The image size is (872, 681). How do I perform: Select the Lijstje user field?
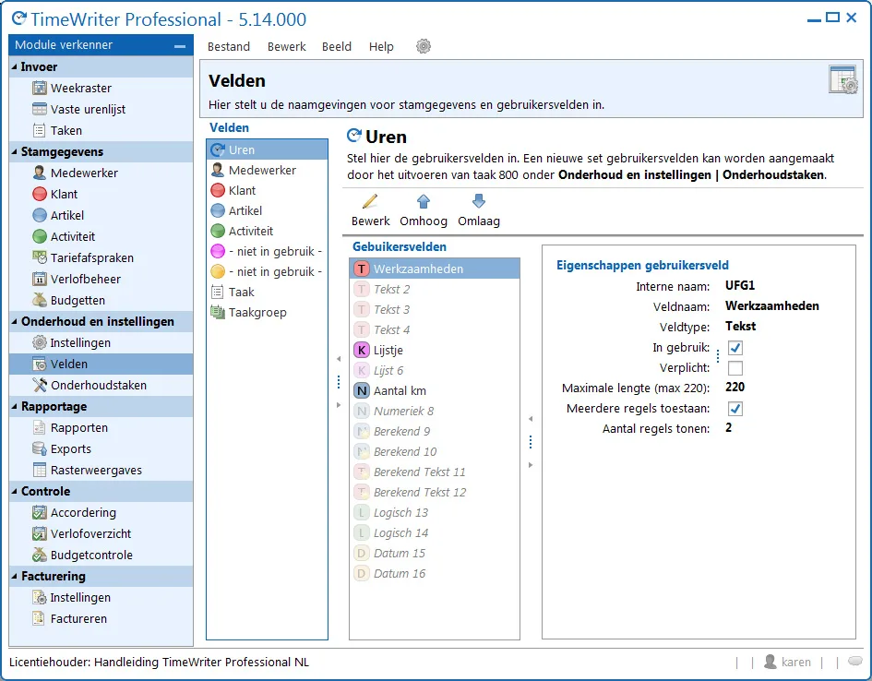(435, 351)
